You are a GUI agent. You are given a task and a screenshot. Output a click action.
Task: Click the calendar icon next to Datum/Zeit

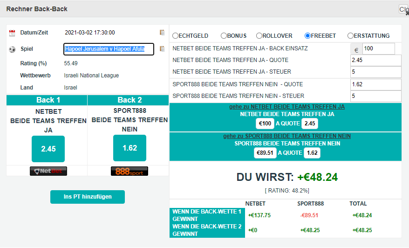(x=12, y=33)
